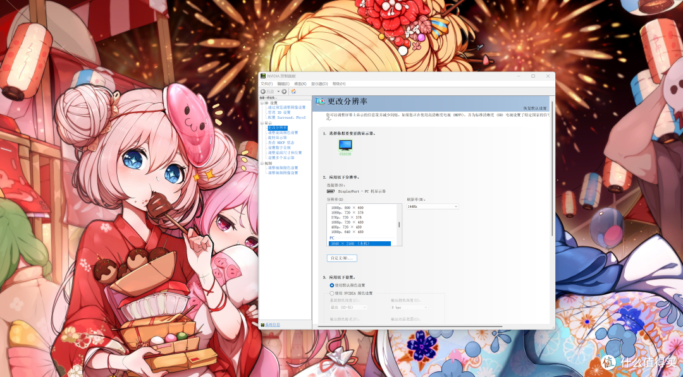
Task: Open the back history dropdown arrow
Action: click(278, 92)
